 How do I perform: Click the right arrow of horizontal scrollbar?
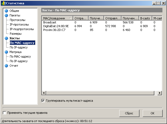[160, 93]
